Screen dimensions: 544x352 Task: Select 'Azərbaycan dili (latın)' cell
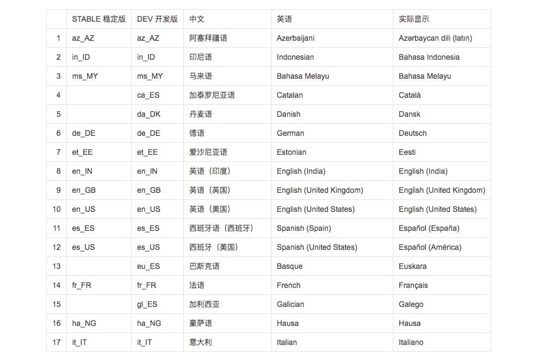click(442, 38)
